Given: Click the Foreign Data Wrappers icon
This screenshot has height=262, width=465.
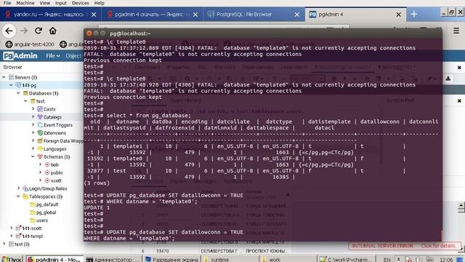Looking at the screenshot, I should coord(40,140).
